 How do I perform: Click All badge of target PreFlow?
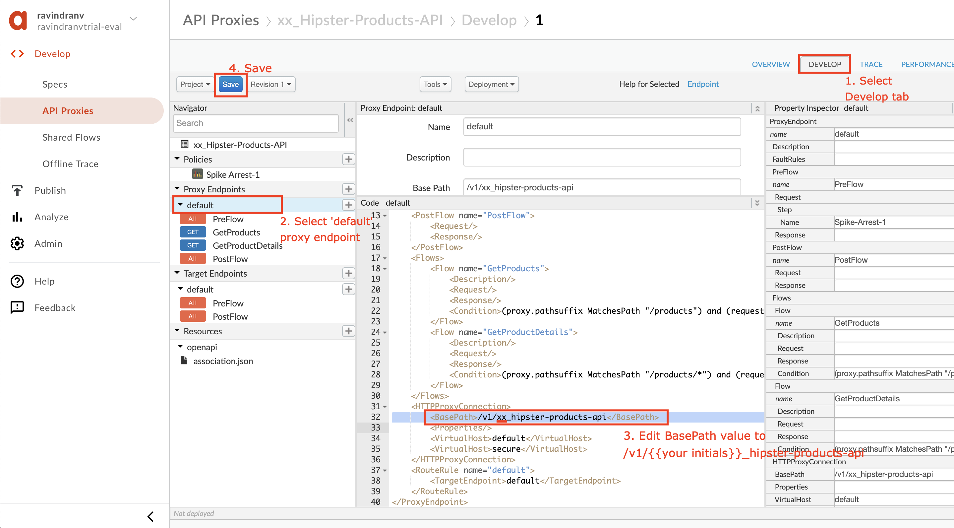[x=193, y=303]
